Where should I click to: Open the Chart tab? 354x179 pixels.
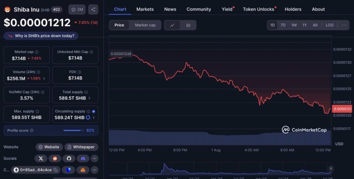click(x=120, y=9)
